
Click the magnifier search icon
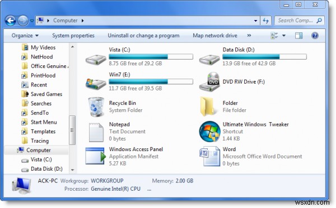click(x=319, y=21)
